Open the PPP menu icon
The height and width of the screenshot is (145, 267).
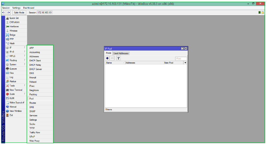click(7, 39)
